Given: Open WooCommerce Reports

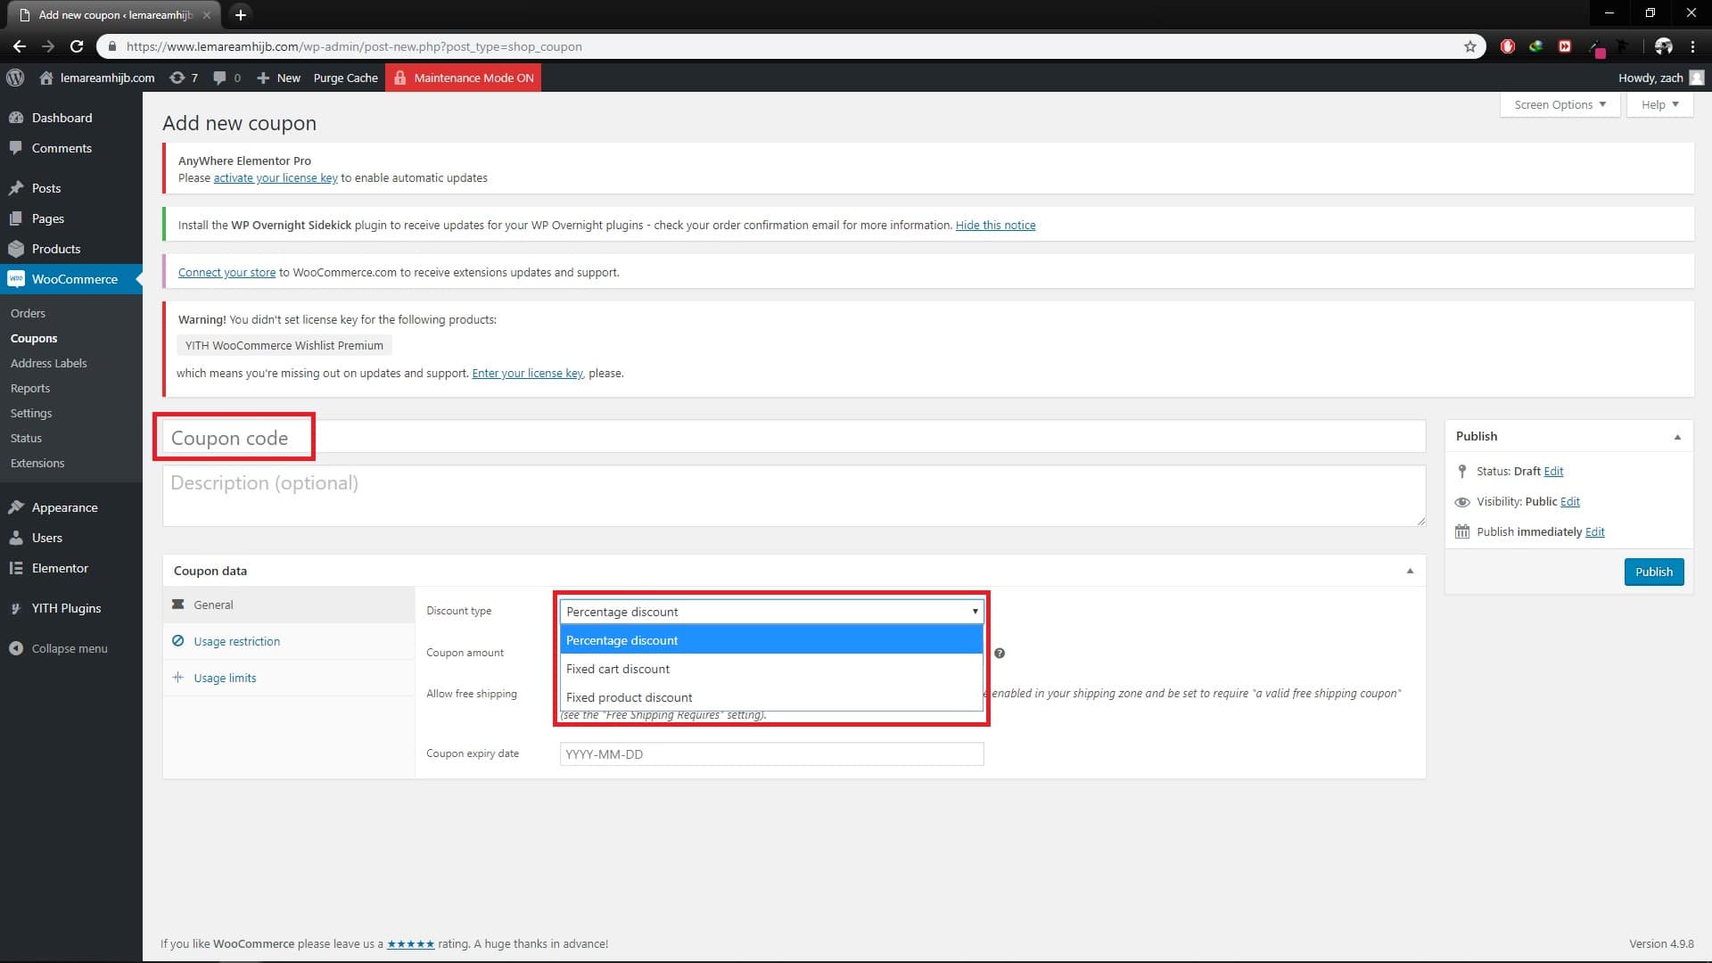Looking at the screenshot, I should 30,388.
